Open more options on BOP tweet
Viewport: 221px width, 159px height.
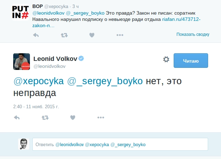(x=120, y=35)
